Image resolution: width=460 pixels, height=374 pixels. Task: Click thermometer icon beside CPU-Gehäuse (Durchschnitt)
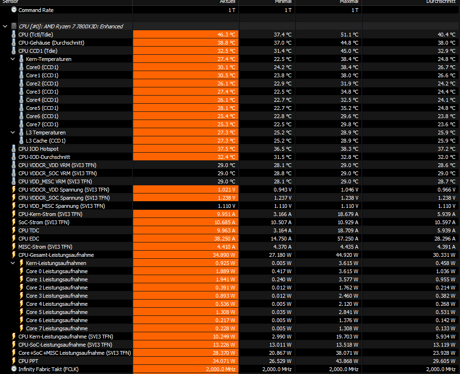(14, 43)
